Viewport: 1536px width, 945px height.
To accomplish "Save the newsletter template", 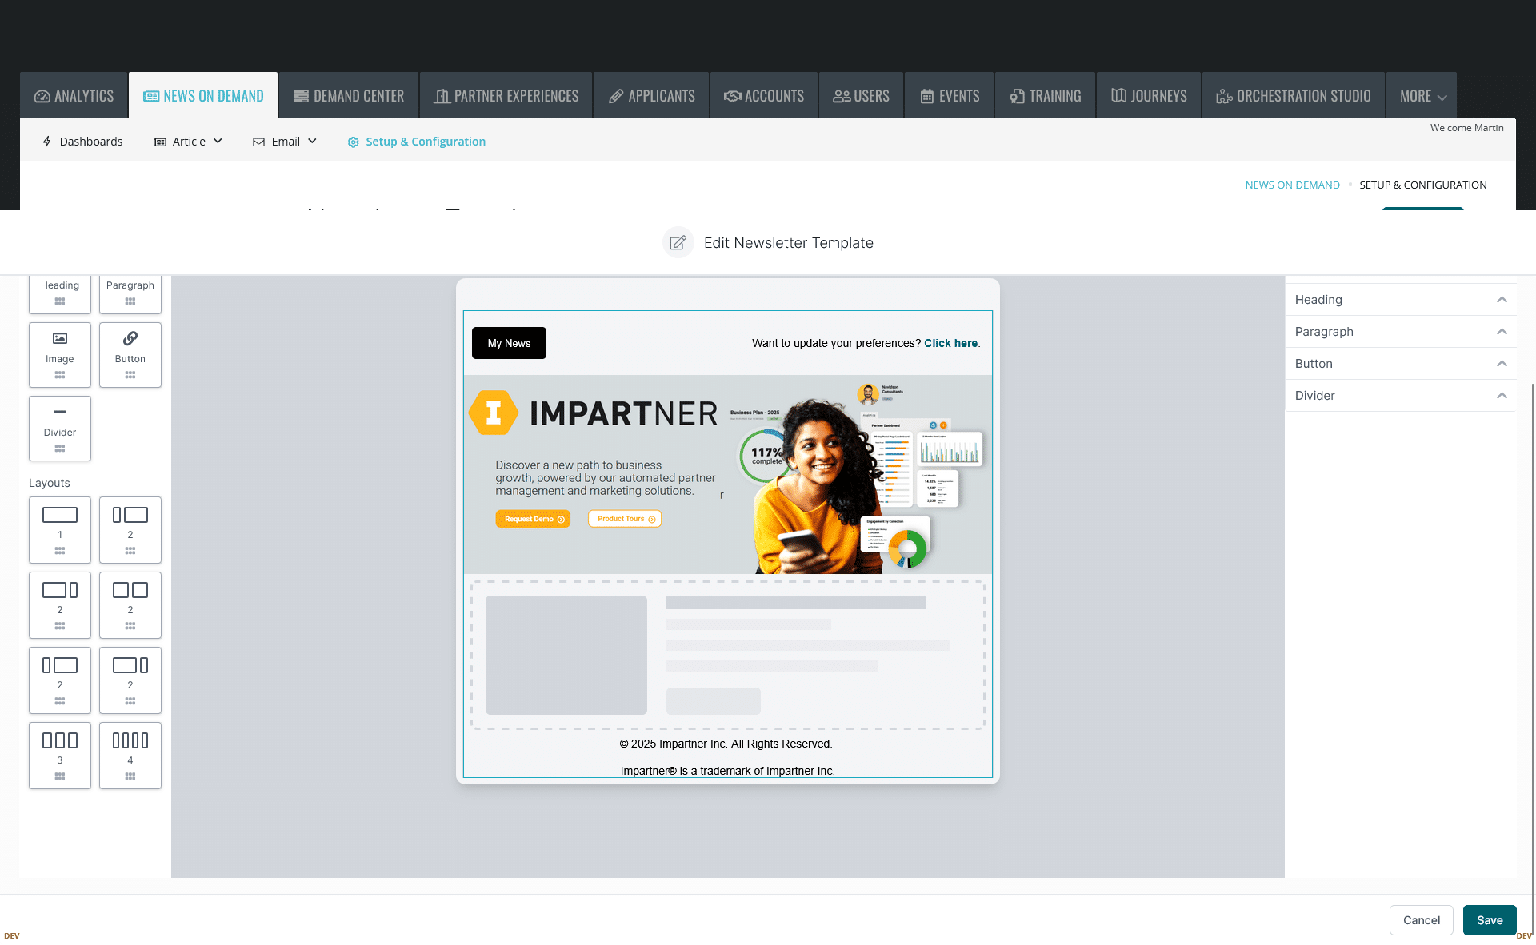I will (1490, 920).
